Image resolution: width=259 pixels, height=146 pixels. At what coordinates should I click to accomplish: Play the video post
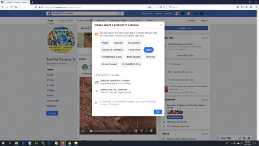click(x=83, y=131)
